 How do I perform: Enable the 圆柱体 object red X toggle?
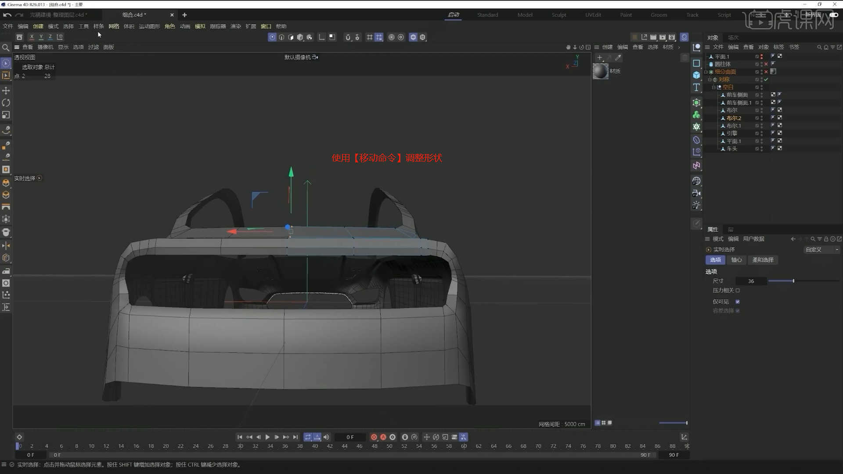(x=766, y=64)
